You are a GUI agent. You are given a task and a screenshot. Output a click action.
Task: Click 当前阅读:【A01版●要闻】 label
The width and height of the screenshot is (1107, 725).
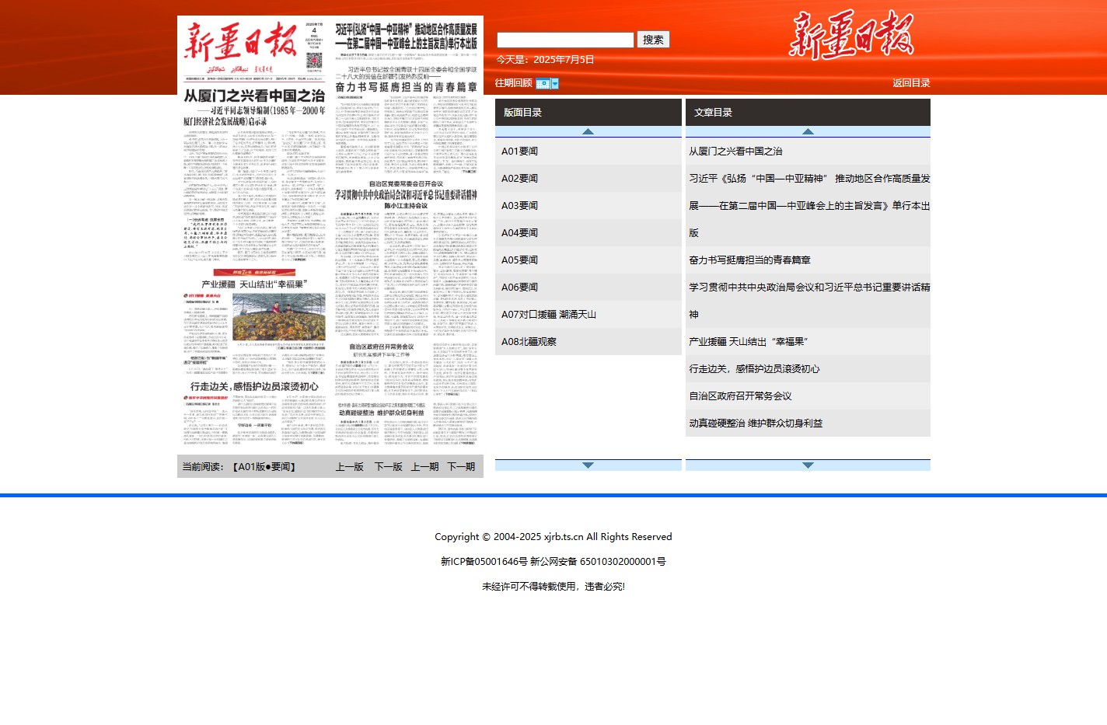click(239, 467)
